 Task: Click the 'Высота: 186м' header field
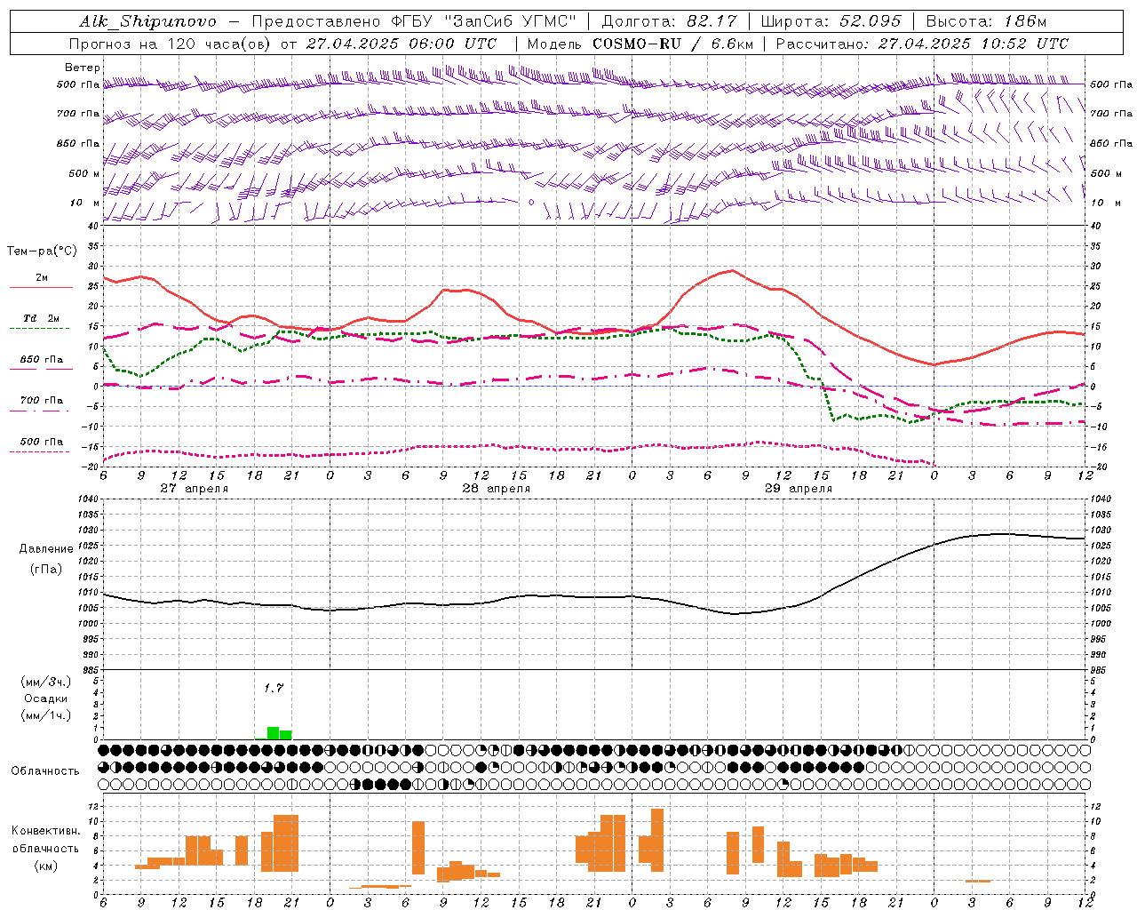coord(987,21)
